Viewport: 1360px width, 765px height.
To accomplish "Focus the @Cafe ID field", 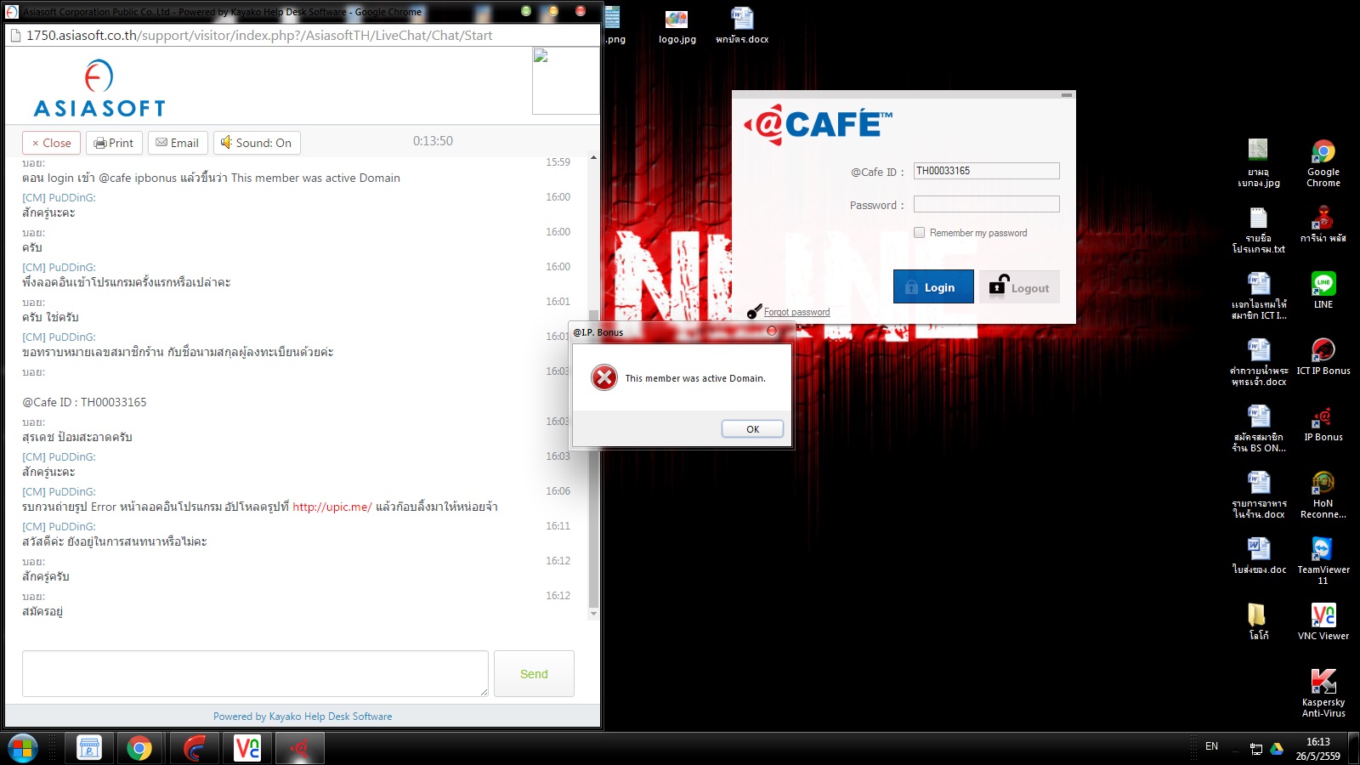I will [986, 171].
